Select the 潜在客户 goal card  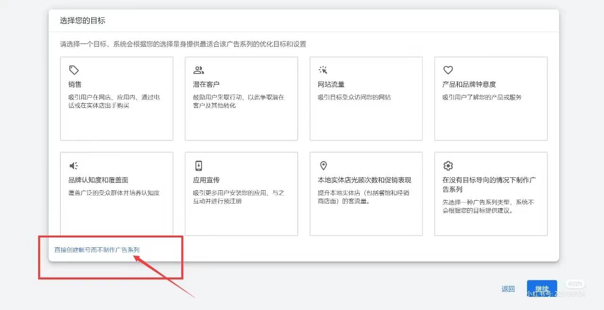click(x=241, y=98)
